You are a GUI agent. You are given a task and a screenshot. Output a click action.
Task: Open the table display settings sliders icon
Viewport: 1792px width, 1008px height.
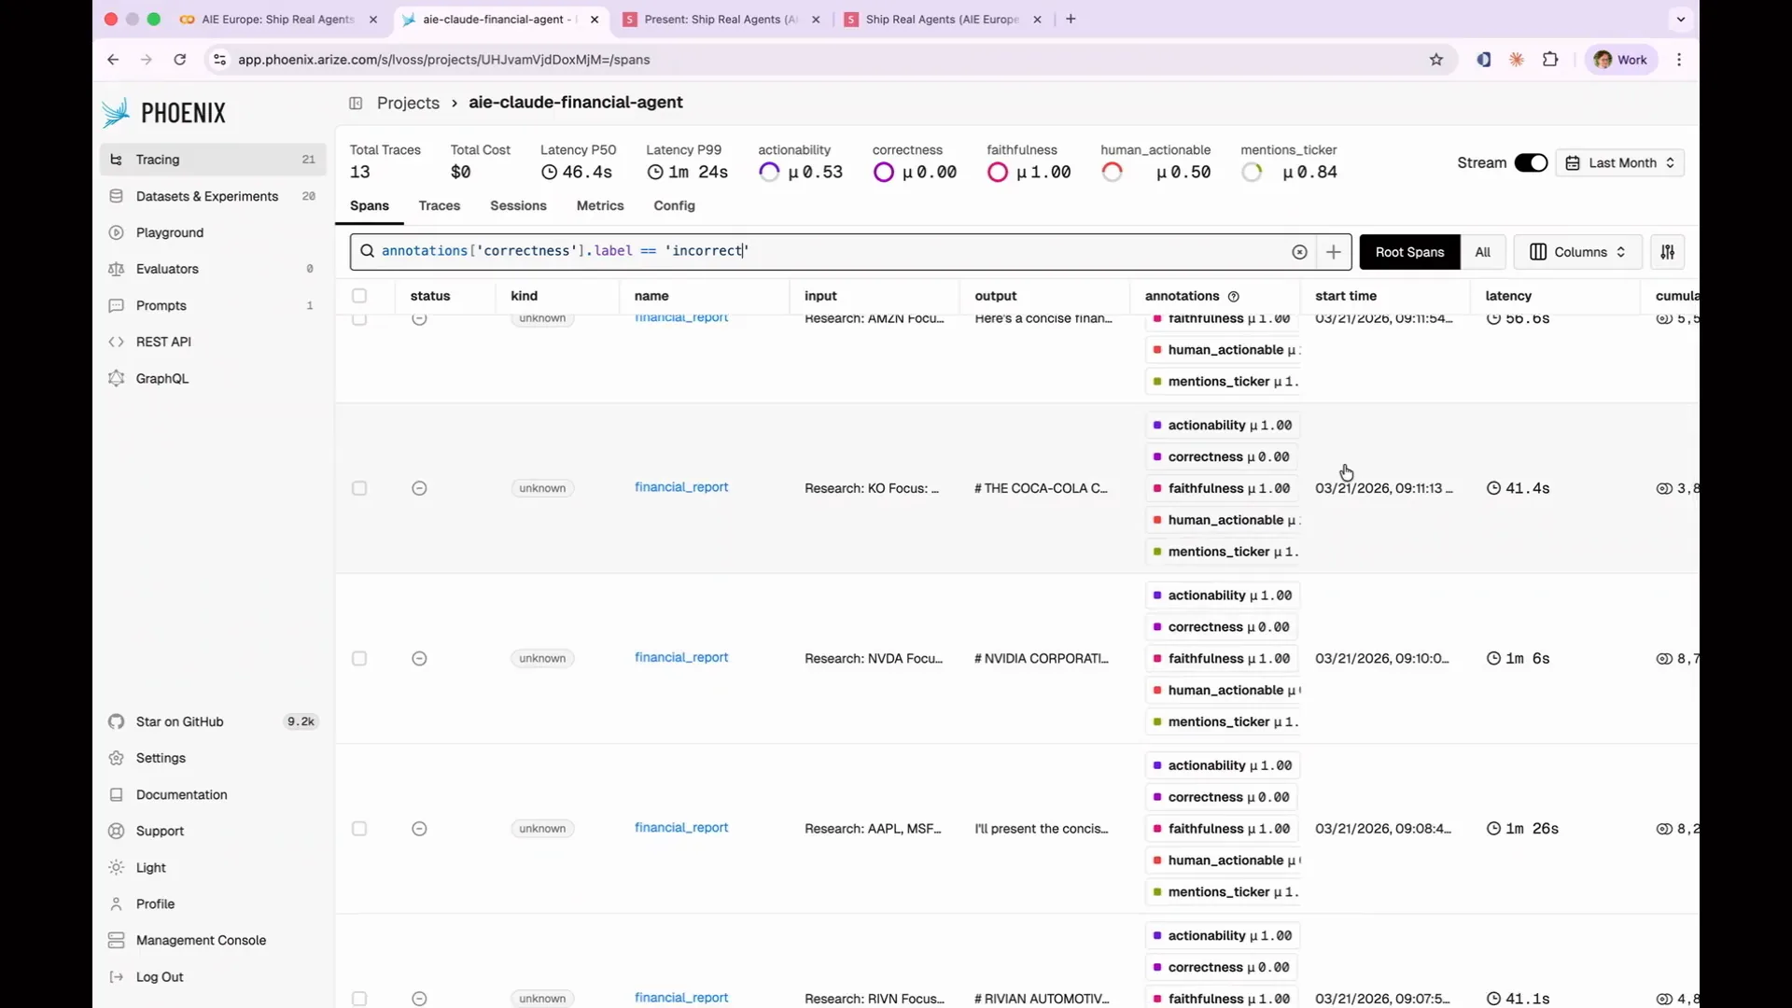coord(1668,252)
